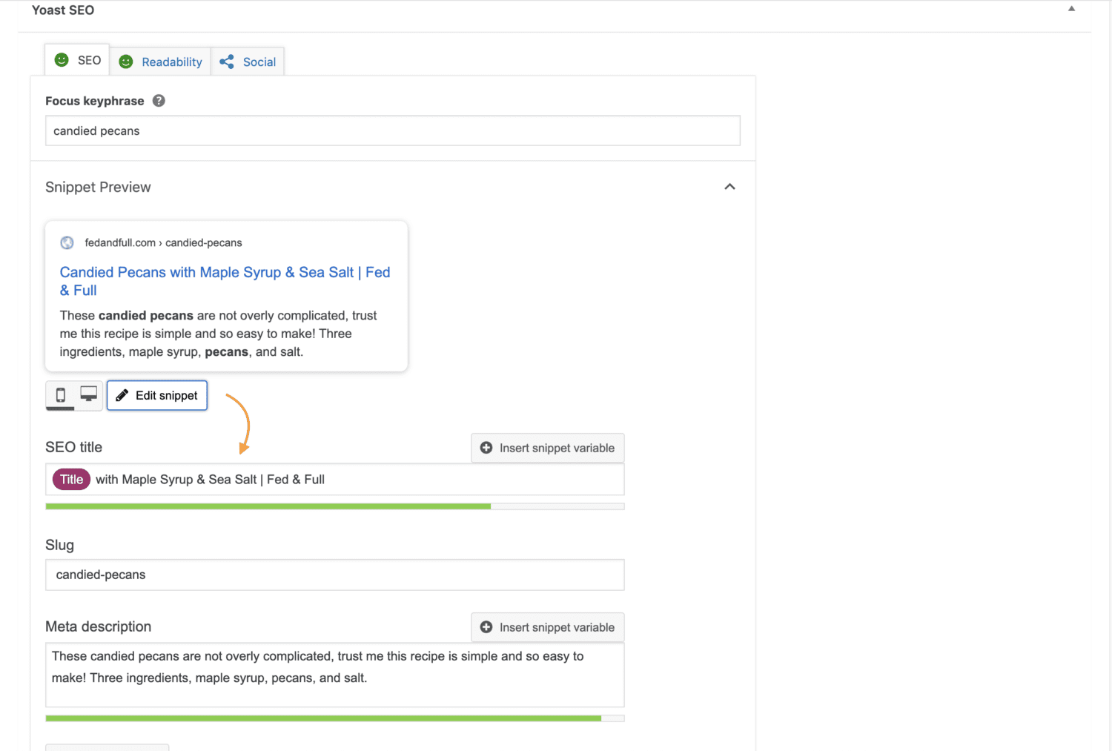Toggle desktop snippet preview mode
Image resolution: width=1112 pixels, height=751 pixels.
click(x=88, y=394)
